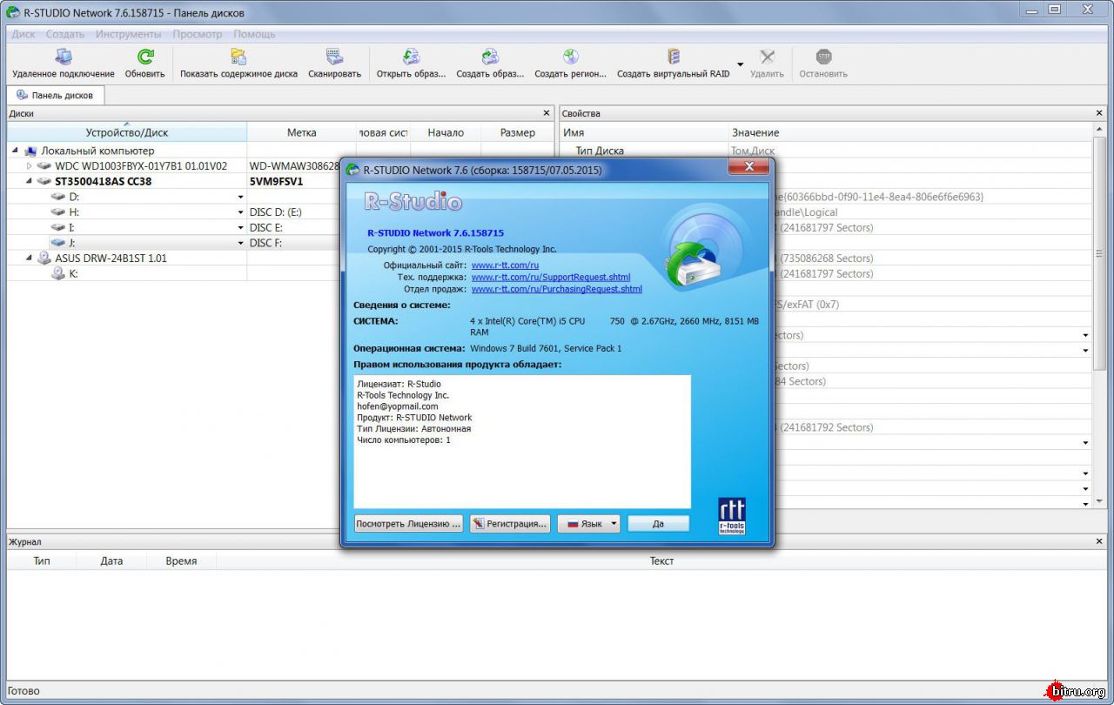The height and width of the screenshot is (705, 1114).
Task: Click the Create image (Создать образ) icon
Action: [x=490, y=57]
